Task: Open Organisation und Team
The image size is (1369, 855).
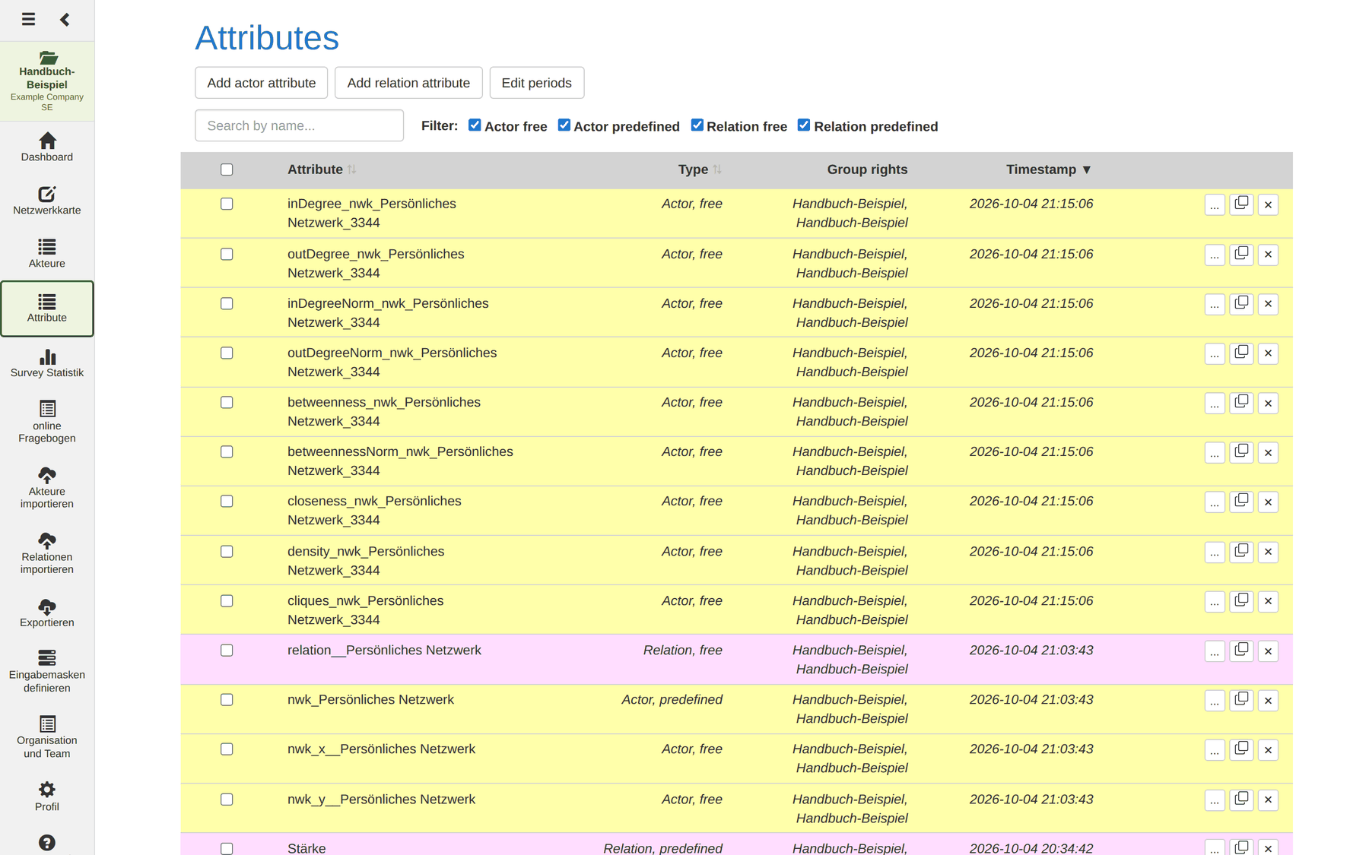Action: pos(47,736)
